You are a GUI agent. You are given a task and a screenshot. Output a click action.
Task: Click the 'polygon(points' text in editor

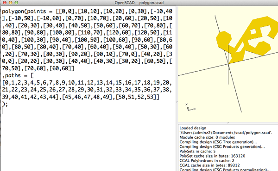click(24, 11)
